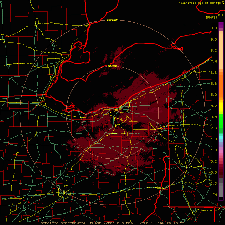Click the 50 NMI range ring label
The width and height of the screenshot is (225, 225).
(112, 66)
